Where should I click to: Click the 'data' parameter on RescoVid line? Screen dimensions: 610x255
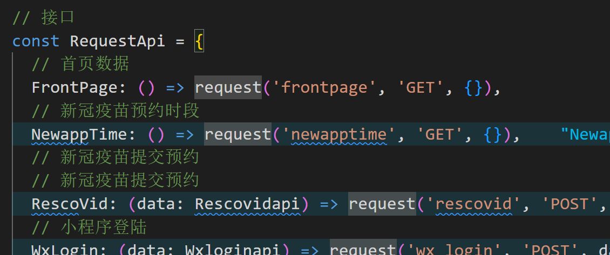point(156,204)
